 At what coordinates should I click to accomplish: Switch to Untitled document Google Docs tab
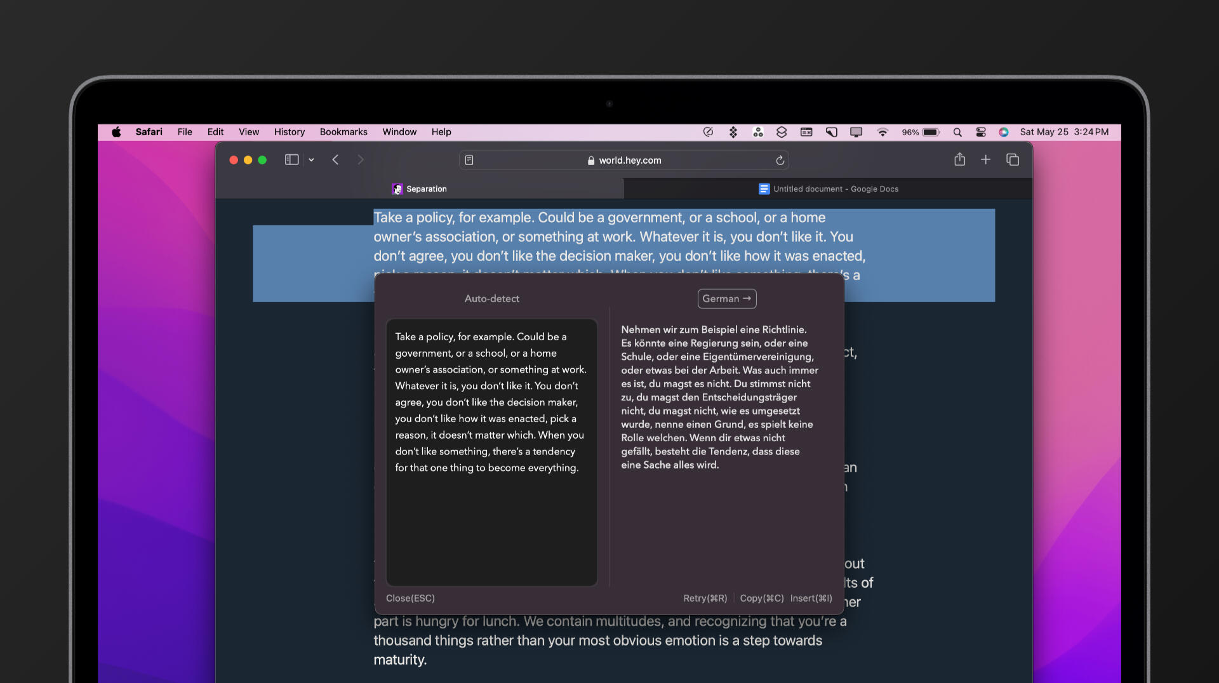[x=828, y=189]
